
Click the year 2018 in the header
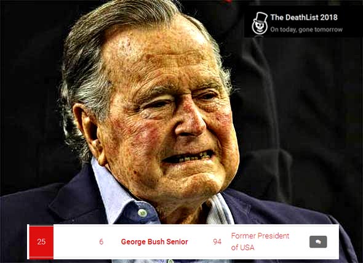tap(329, 17)
